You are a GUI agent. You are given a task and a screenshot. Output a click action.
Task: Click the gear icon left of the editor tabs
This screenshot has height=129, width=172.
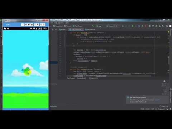[53, 29]
